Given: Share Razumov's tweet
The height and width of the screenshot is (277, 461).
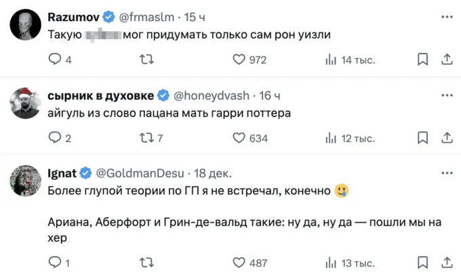Looking at the screenshot, I should [447, 60].
